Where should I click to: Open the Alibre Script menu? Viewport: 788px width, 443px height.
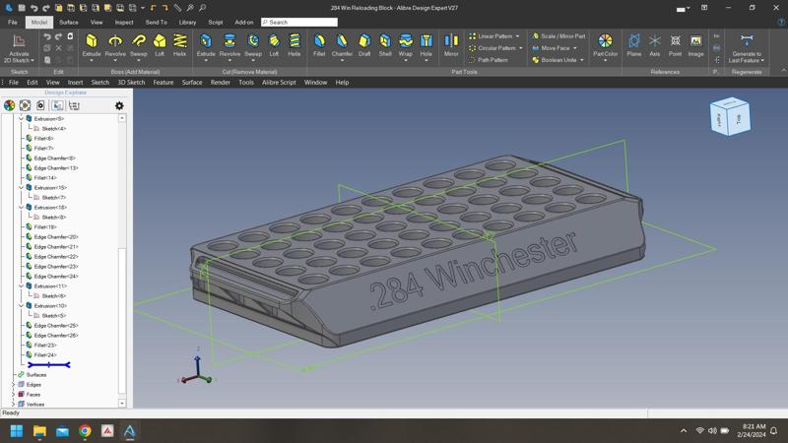coord(279,83)
